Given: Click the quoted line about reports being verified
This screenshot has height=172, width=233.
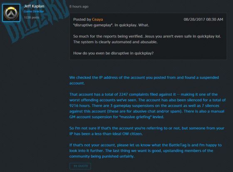Looking at the screenshot, I should click(x=147, y=36).
